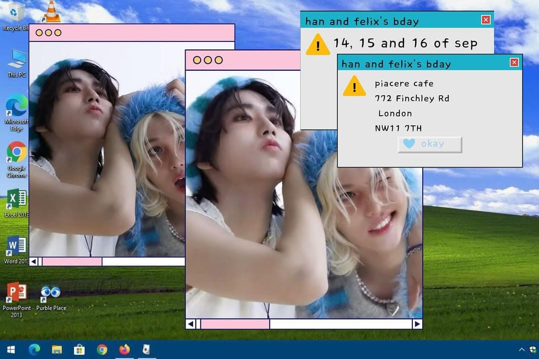Image resolution: width=539 pixels, height=359 pixels.
Task: Open the Firefox taskbar icon
Action: coord(124,350)
